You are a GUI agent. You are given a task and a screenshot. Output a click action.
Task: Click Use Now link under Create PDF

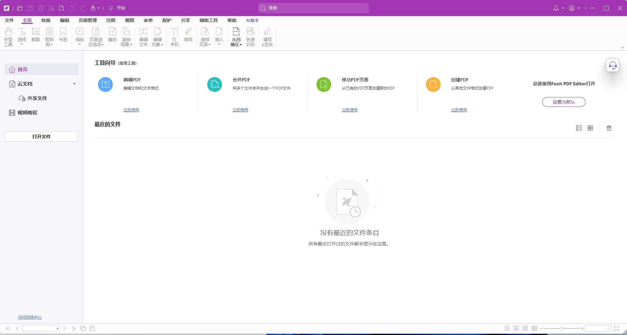pyautogui.click(x=459, y=110)
